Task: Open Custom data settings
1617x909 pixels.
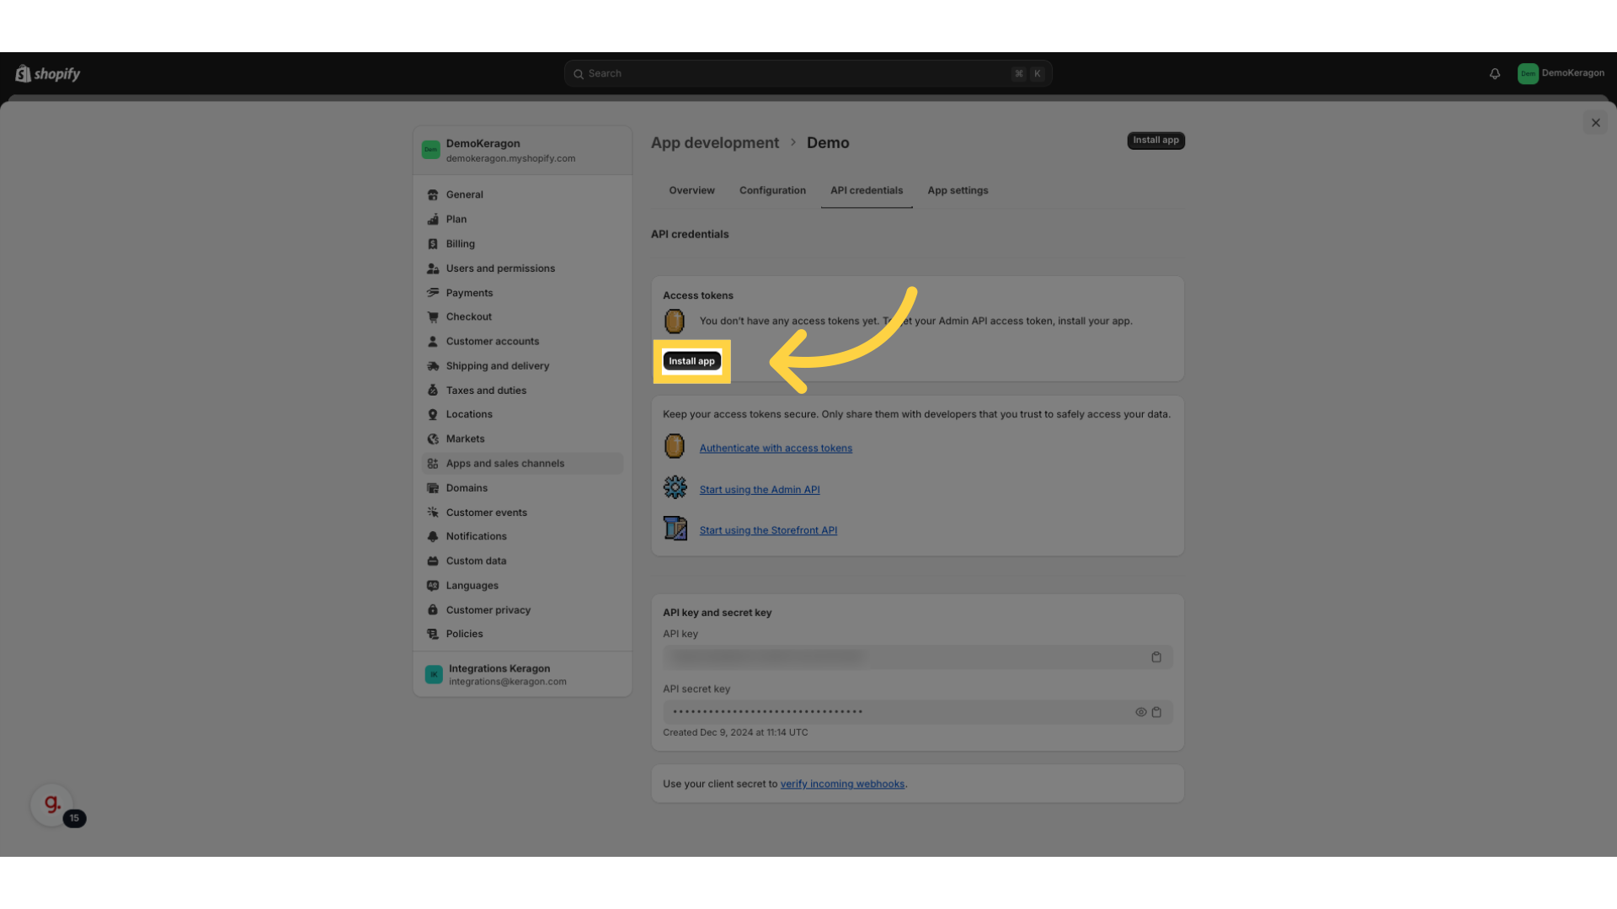Action: (476, 561)
